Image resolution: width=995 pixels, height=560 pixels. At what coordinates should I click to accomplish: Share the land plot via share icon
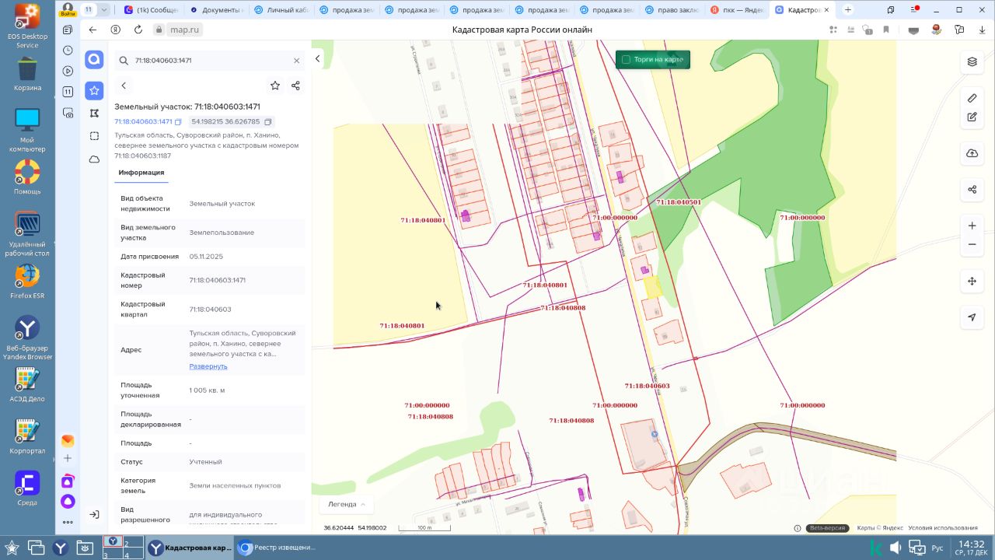pyautogui.click(x=295, y=86)
